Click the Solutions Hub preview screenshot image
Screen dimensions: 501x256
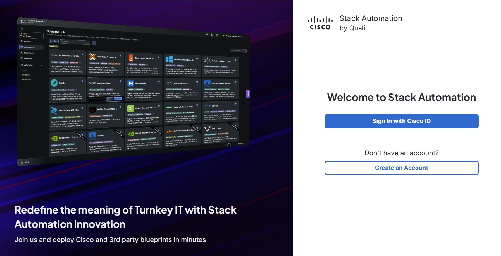point(133,91)
